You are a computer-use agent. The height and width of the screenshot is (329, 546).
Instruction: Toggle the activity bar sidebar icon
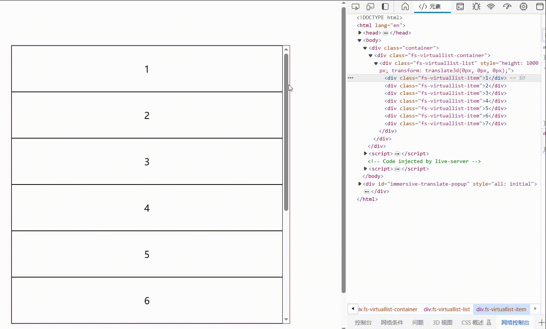coord(385,7)
